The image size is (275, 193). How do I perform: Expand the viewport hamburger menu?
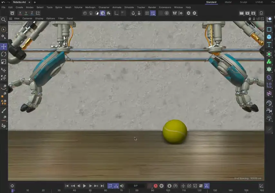coord(10,19)
